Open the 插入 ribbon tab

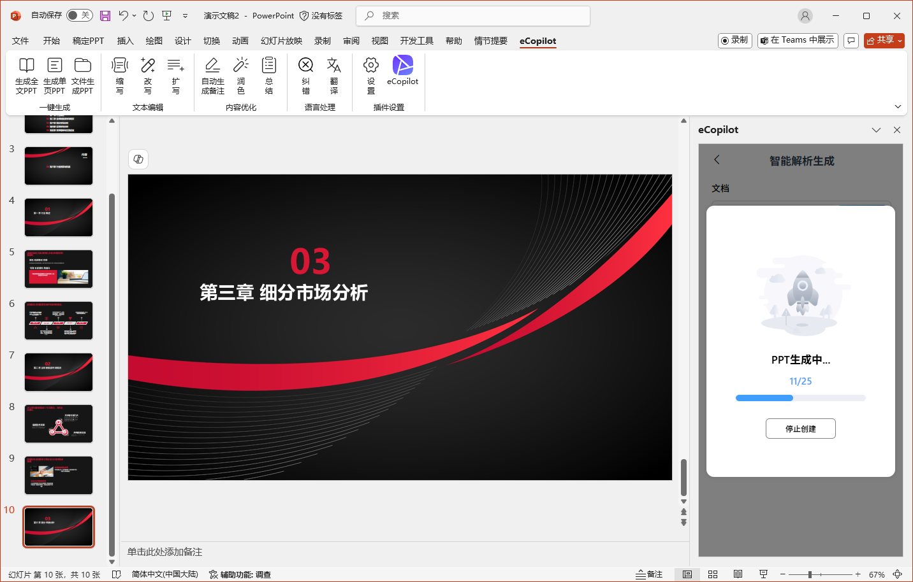click(x=125, y=41)
